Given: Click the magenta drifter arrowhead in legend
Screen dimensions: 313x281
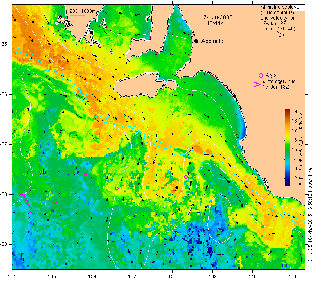Looking at the screenshot, I should [x=257, y=84].
